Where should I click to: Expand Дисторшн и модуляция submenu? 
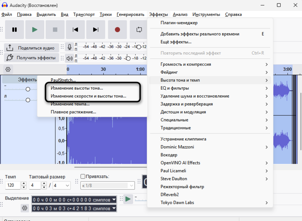(210, 112)
